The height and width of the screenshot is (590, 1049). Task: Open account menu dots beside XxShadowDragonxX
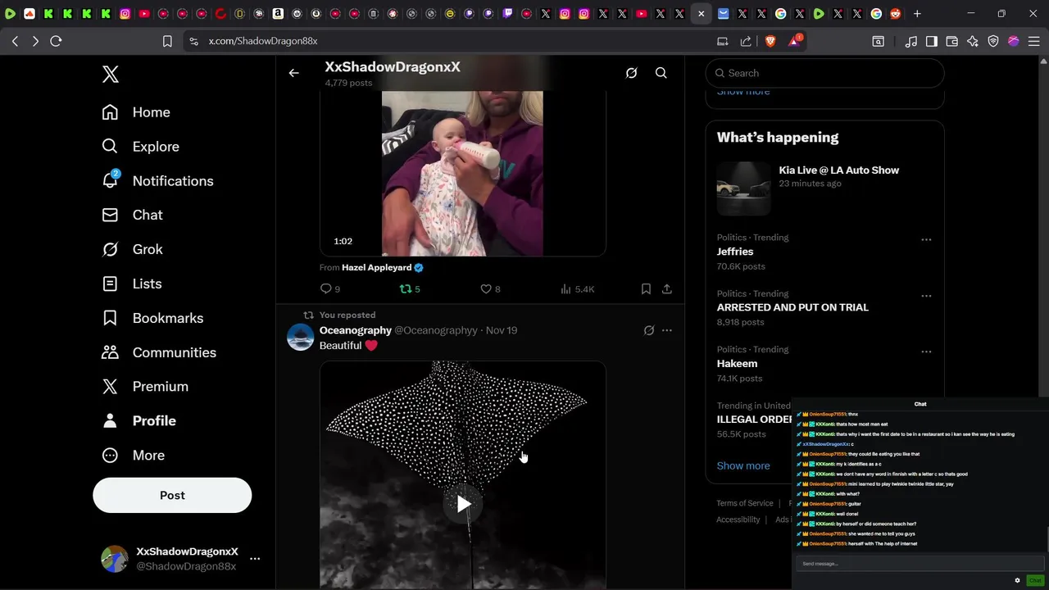click(x=255, y=559)
